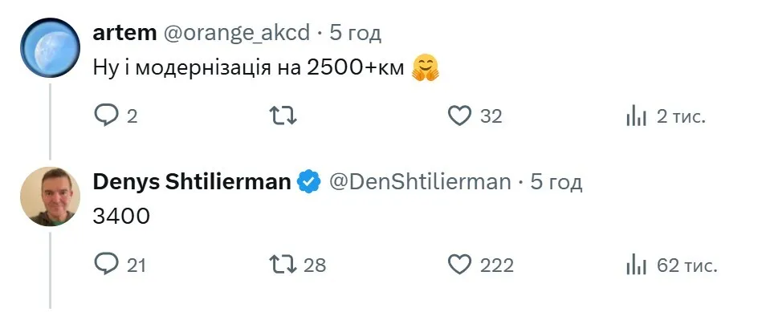Open artem's tweet timestamp 5 год
Screen dimensions: 770x312
(355, 34)
